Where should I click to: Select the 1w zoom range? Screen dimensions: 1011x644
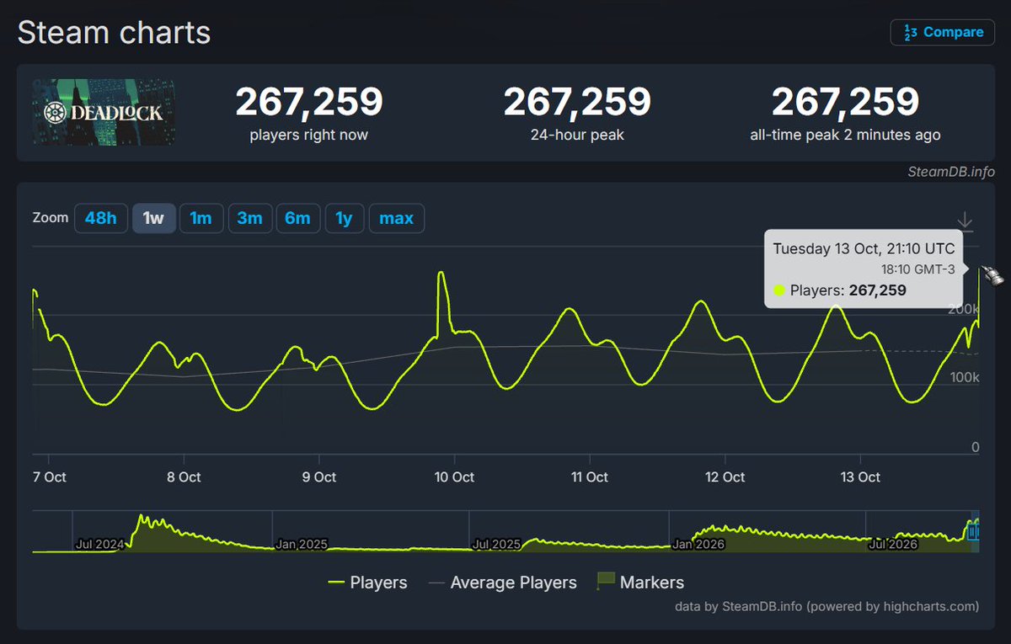tap(153, 218)
